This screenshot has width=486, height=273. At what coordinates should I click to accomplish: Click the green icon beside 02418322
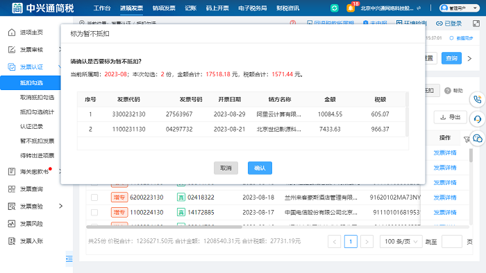click(x=181, y=197)
